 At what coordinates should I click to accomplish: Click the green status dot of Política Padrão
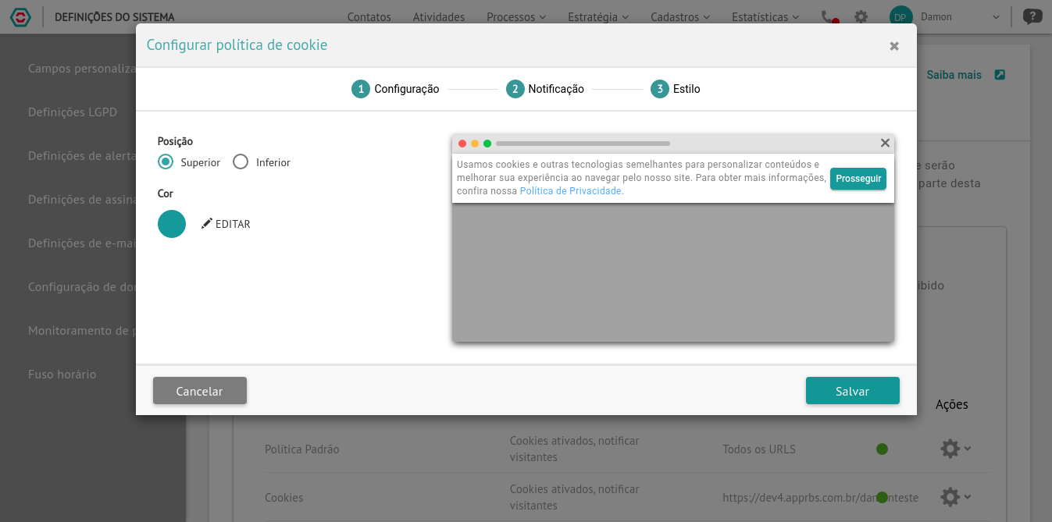[882, 449]
